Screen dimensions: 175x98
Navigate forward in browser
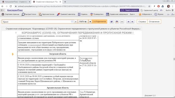click(x=7, y=6)
